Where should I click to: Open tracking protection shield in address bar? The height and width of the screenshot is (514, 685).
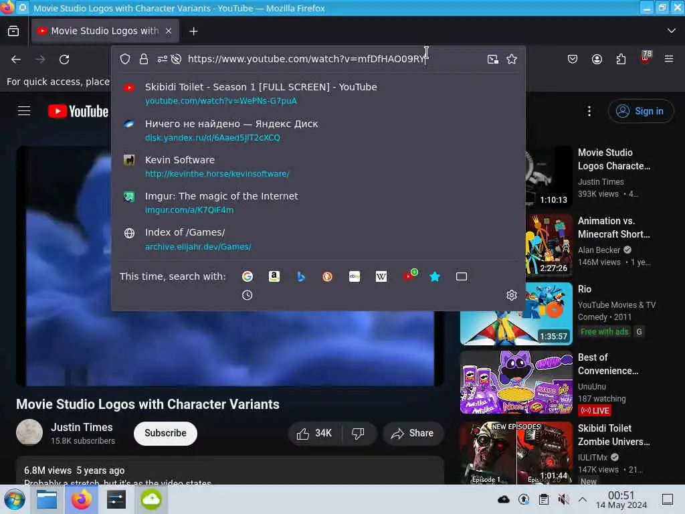click(x=125, y=59)
